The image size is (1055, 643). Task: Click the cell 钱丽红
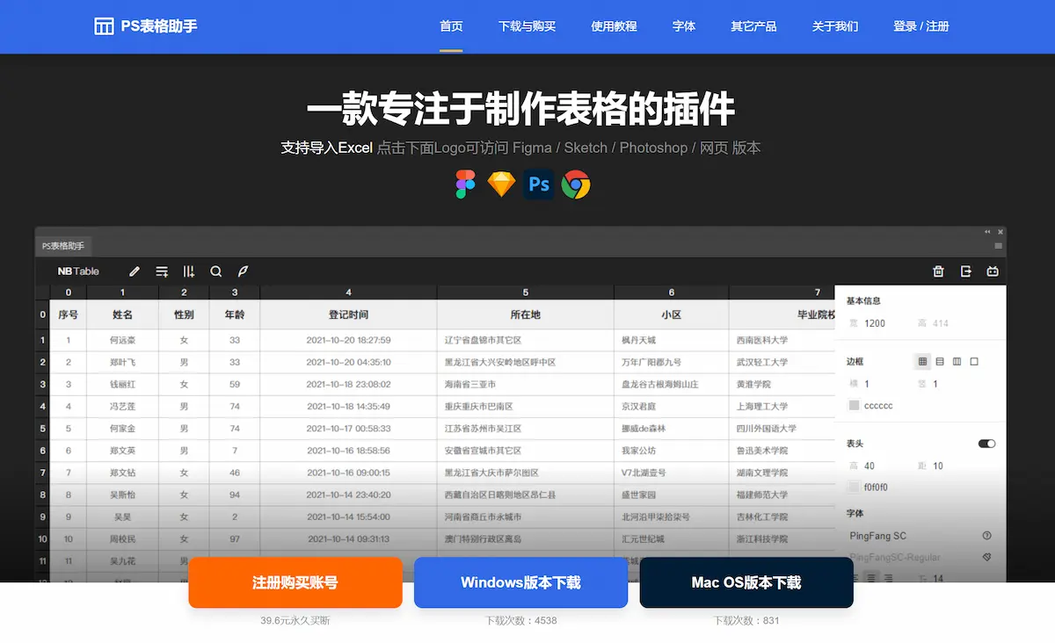tap(122, 385)
